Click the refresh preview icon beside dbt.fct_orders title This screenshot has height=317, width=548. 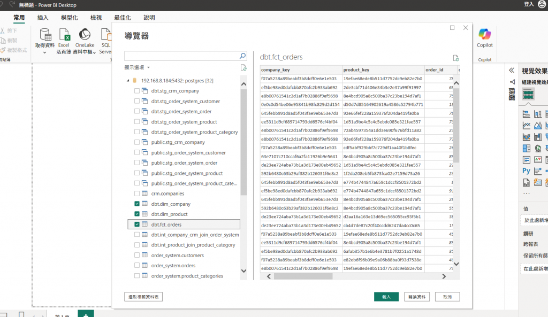point(456,58)
